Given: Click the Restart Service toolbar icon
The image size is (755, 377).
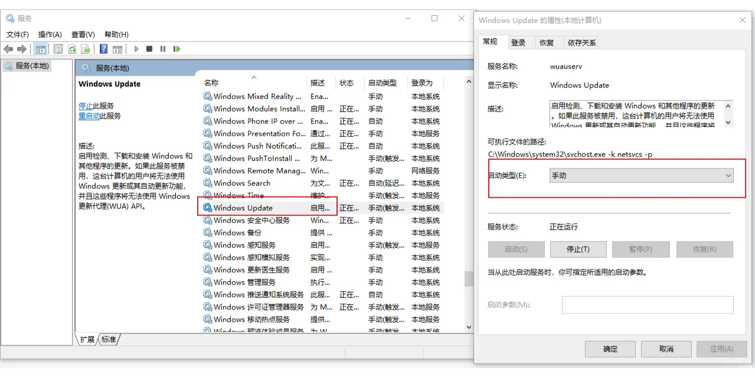Looking at the screenshot, I should coord(177,49).
